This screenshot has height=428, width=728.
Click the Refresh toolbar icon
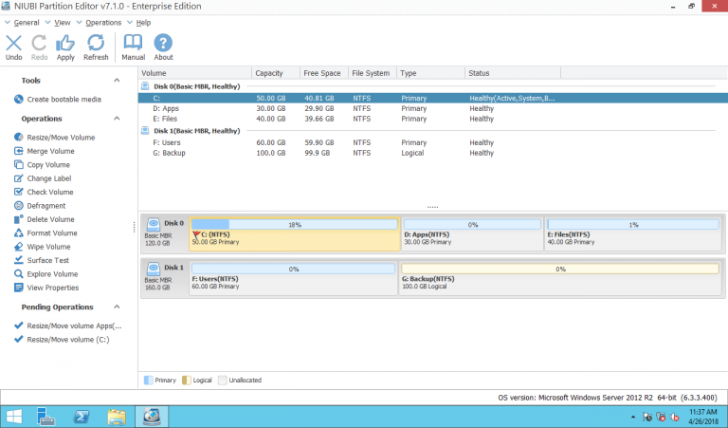(x=96, y=44)
